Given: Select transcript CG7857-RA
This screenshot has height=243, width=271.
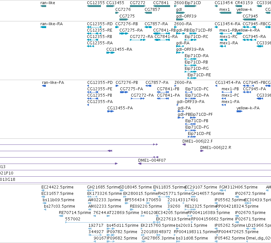Looking at the screenshot, I should [x=156, y=24].
